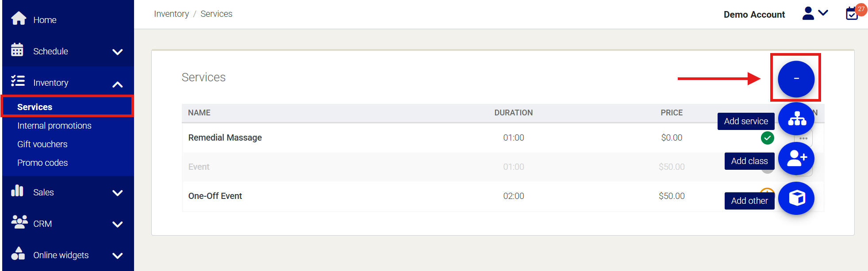Image resolution: width=868 pixels, height=271 pixels.
Task: Expand the Schedule menu chevron
Action: 117,52
